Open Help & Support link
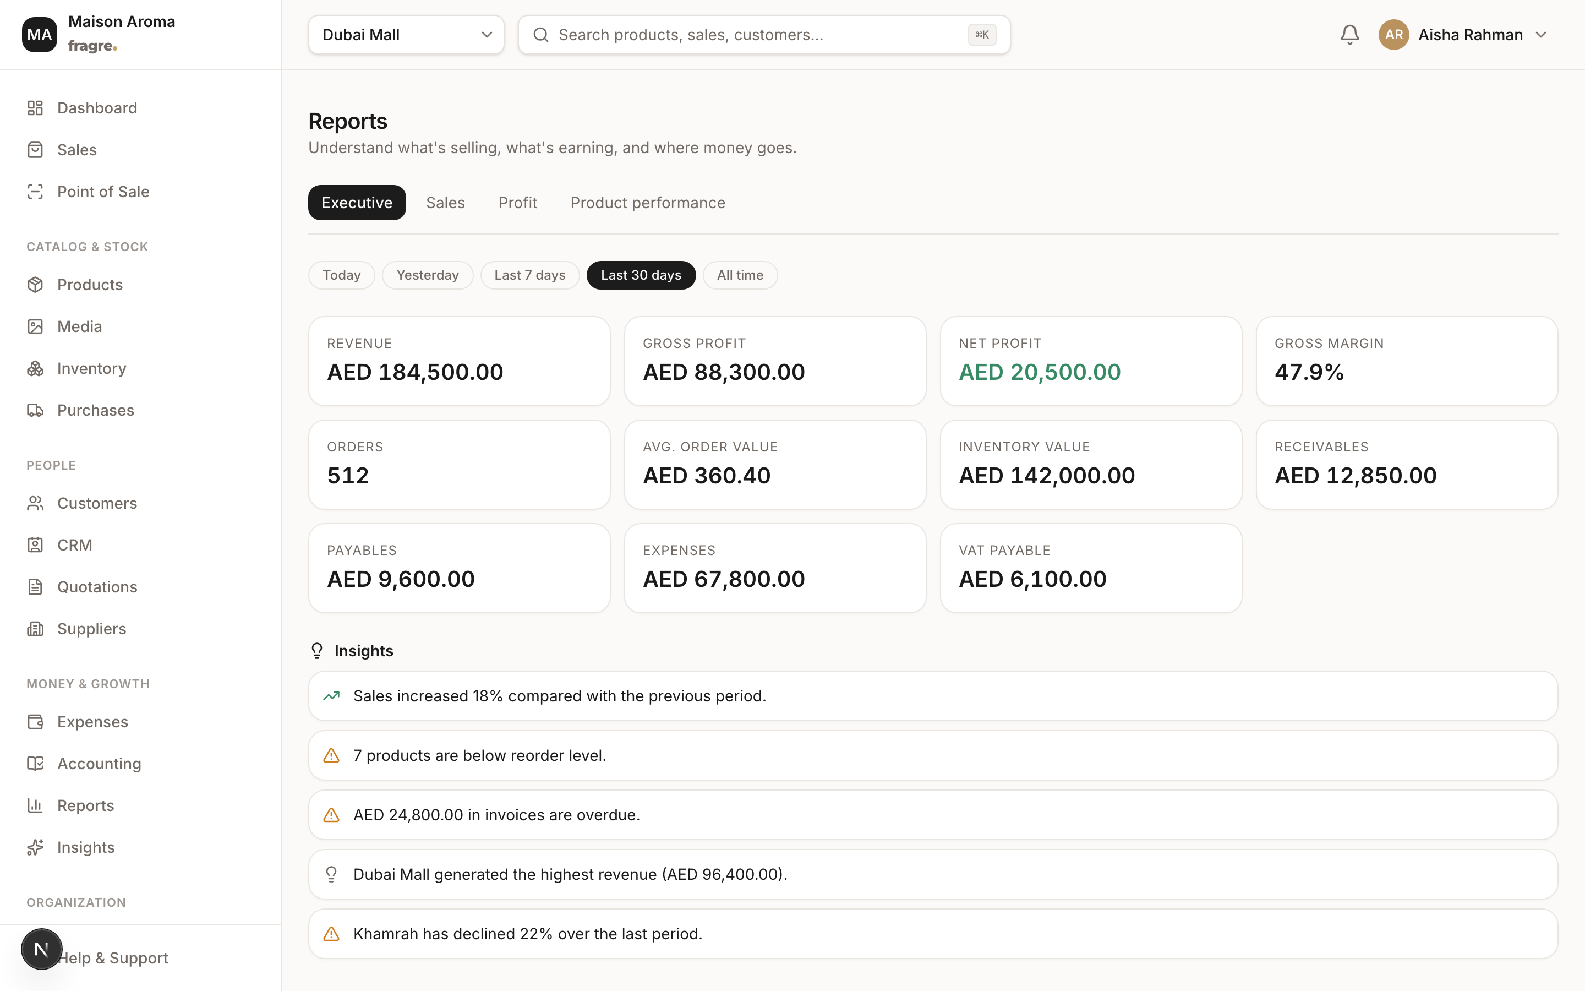Screen dimensions: 1585x991 (x=113, y=957)
